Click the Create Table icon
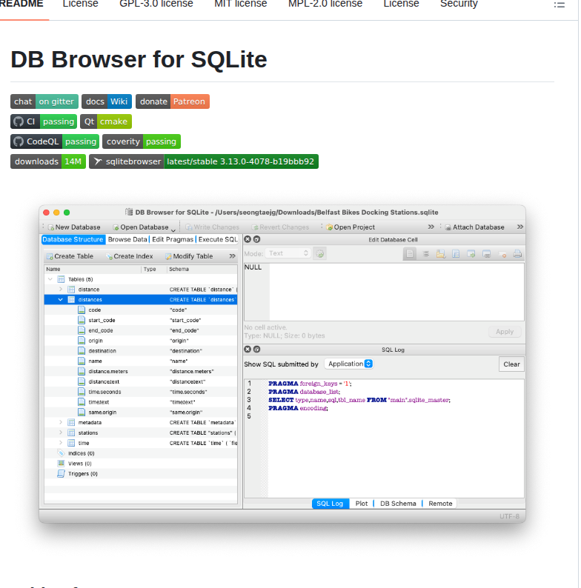This screenshot has height=588, width=581. coord(50,256)
